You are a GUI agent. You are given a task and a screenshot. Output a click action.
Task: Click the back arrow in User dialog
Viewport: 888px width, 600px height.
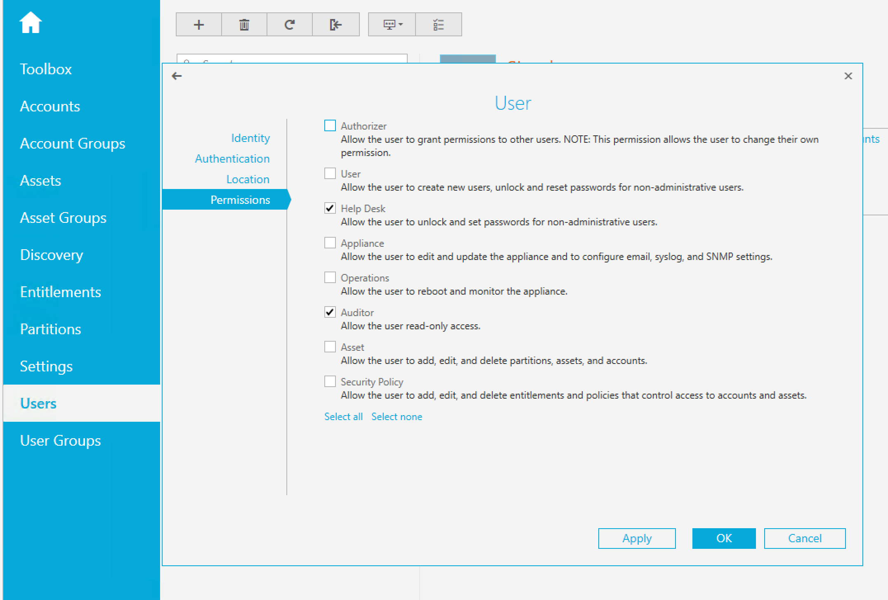[x=177, y=76]
